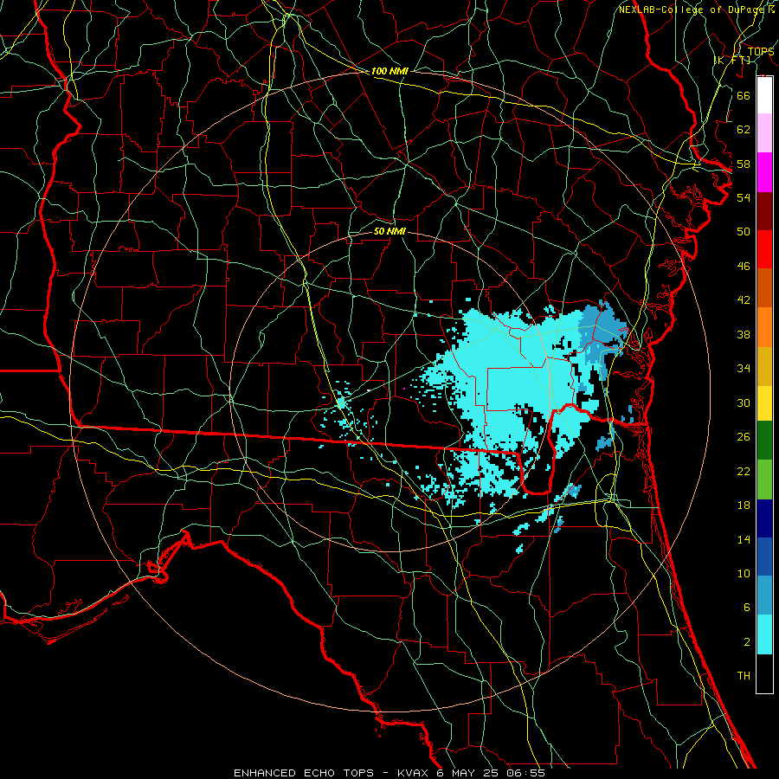Click the '34' legend value label

[744, 369]
